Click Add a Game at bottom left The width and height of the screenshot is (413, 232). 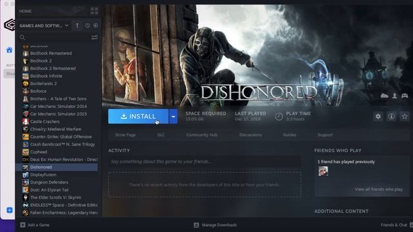(x=35, y=225)
